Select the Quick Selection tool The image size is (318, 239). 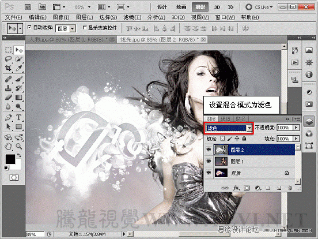19,59
